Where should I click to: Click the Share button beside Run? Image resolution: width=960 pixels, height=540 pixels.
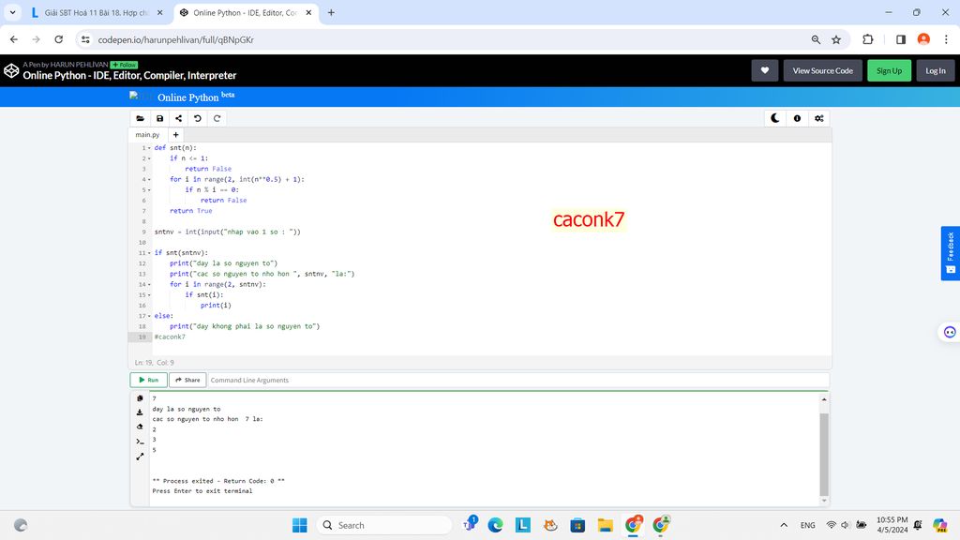tap(187, 380)
